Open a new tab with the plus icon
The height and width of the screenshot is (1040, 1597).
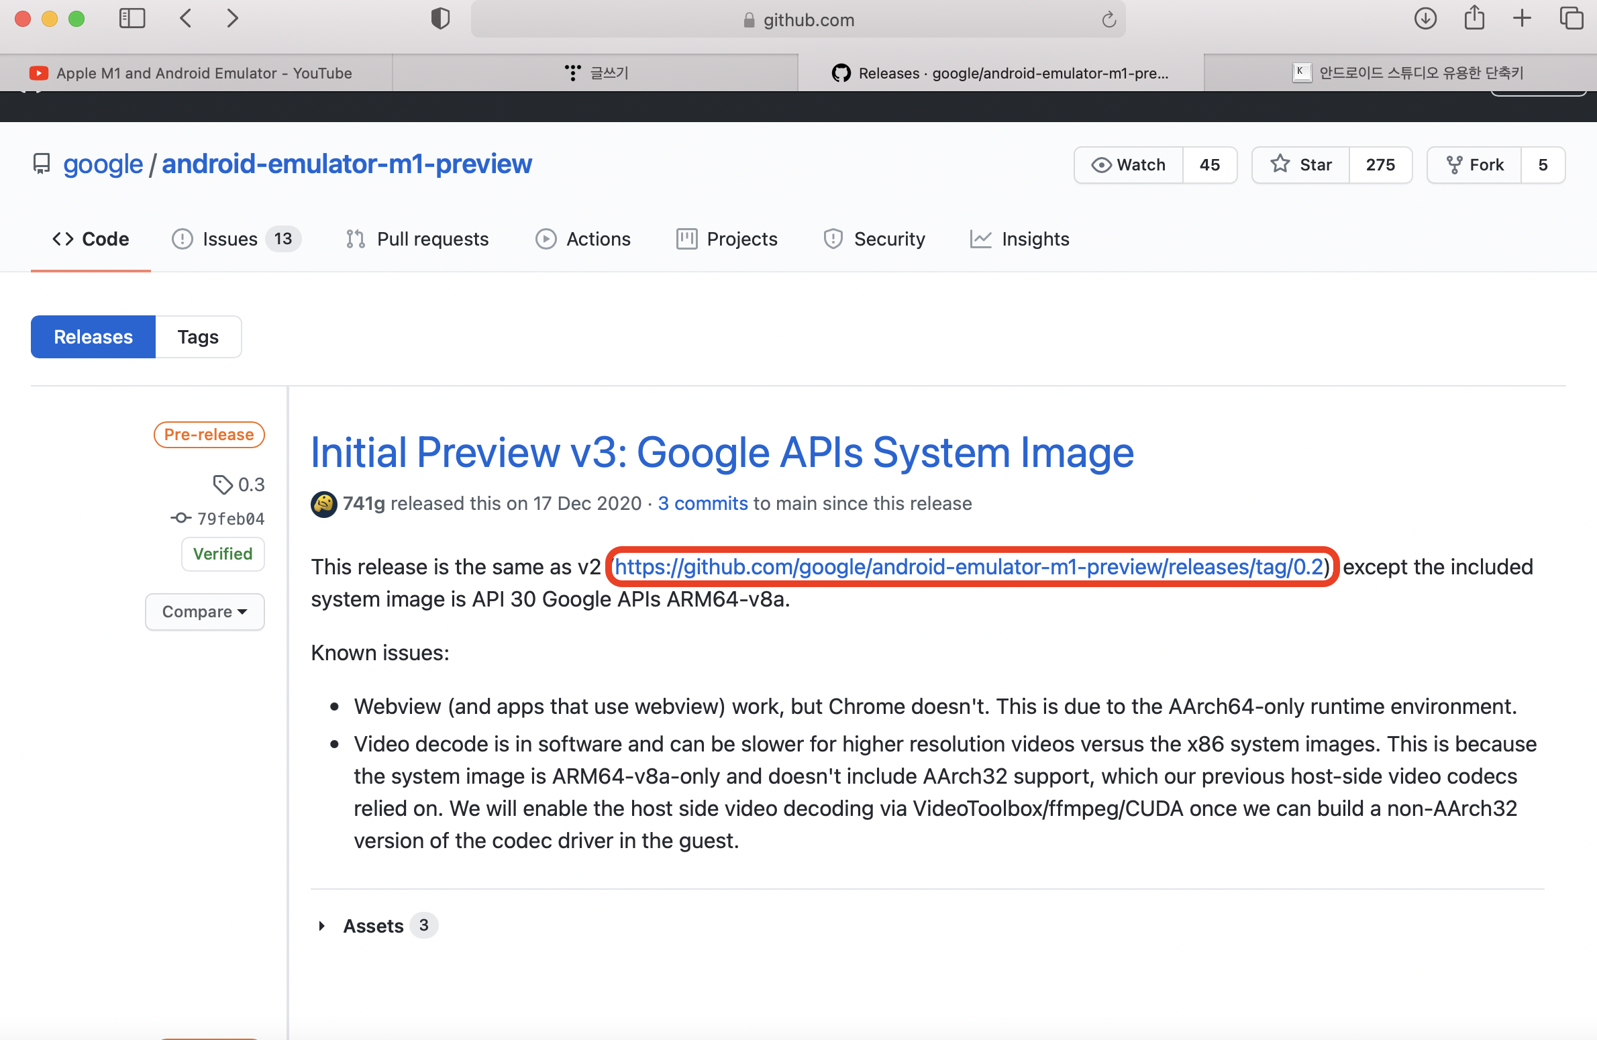pyautogui.click(x=1522, y=18)
